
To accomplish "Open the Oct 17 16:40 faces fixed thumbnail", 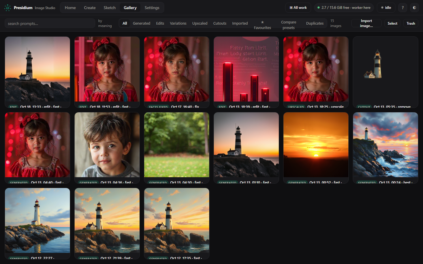I will click(177, 69).
